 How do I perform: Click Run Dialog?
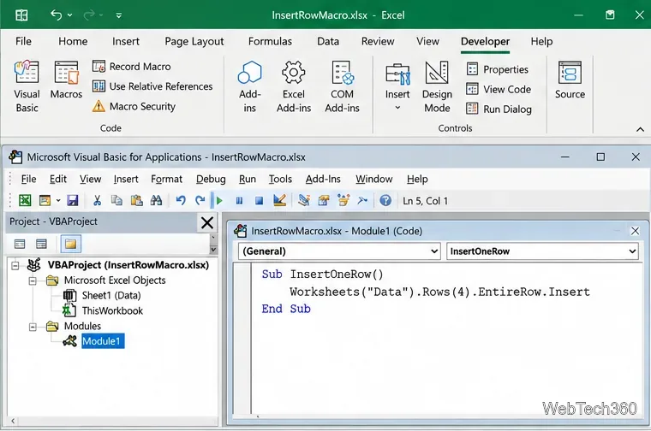pyautogui.click(x=499, y=109)
